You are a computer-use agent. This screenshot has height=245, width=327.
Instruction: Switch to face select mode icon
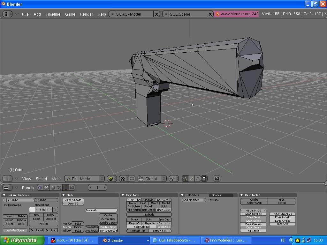tap(198, 179)
